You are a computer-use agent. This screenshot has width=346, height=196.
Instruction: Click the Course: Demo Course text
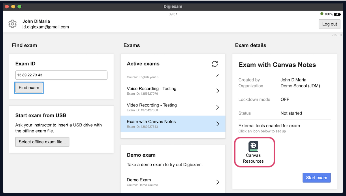142,185
